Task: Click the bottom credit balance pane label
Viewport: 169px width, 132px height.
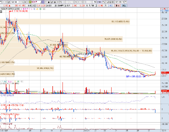Action: (6, 124)
